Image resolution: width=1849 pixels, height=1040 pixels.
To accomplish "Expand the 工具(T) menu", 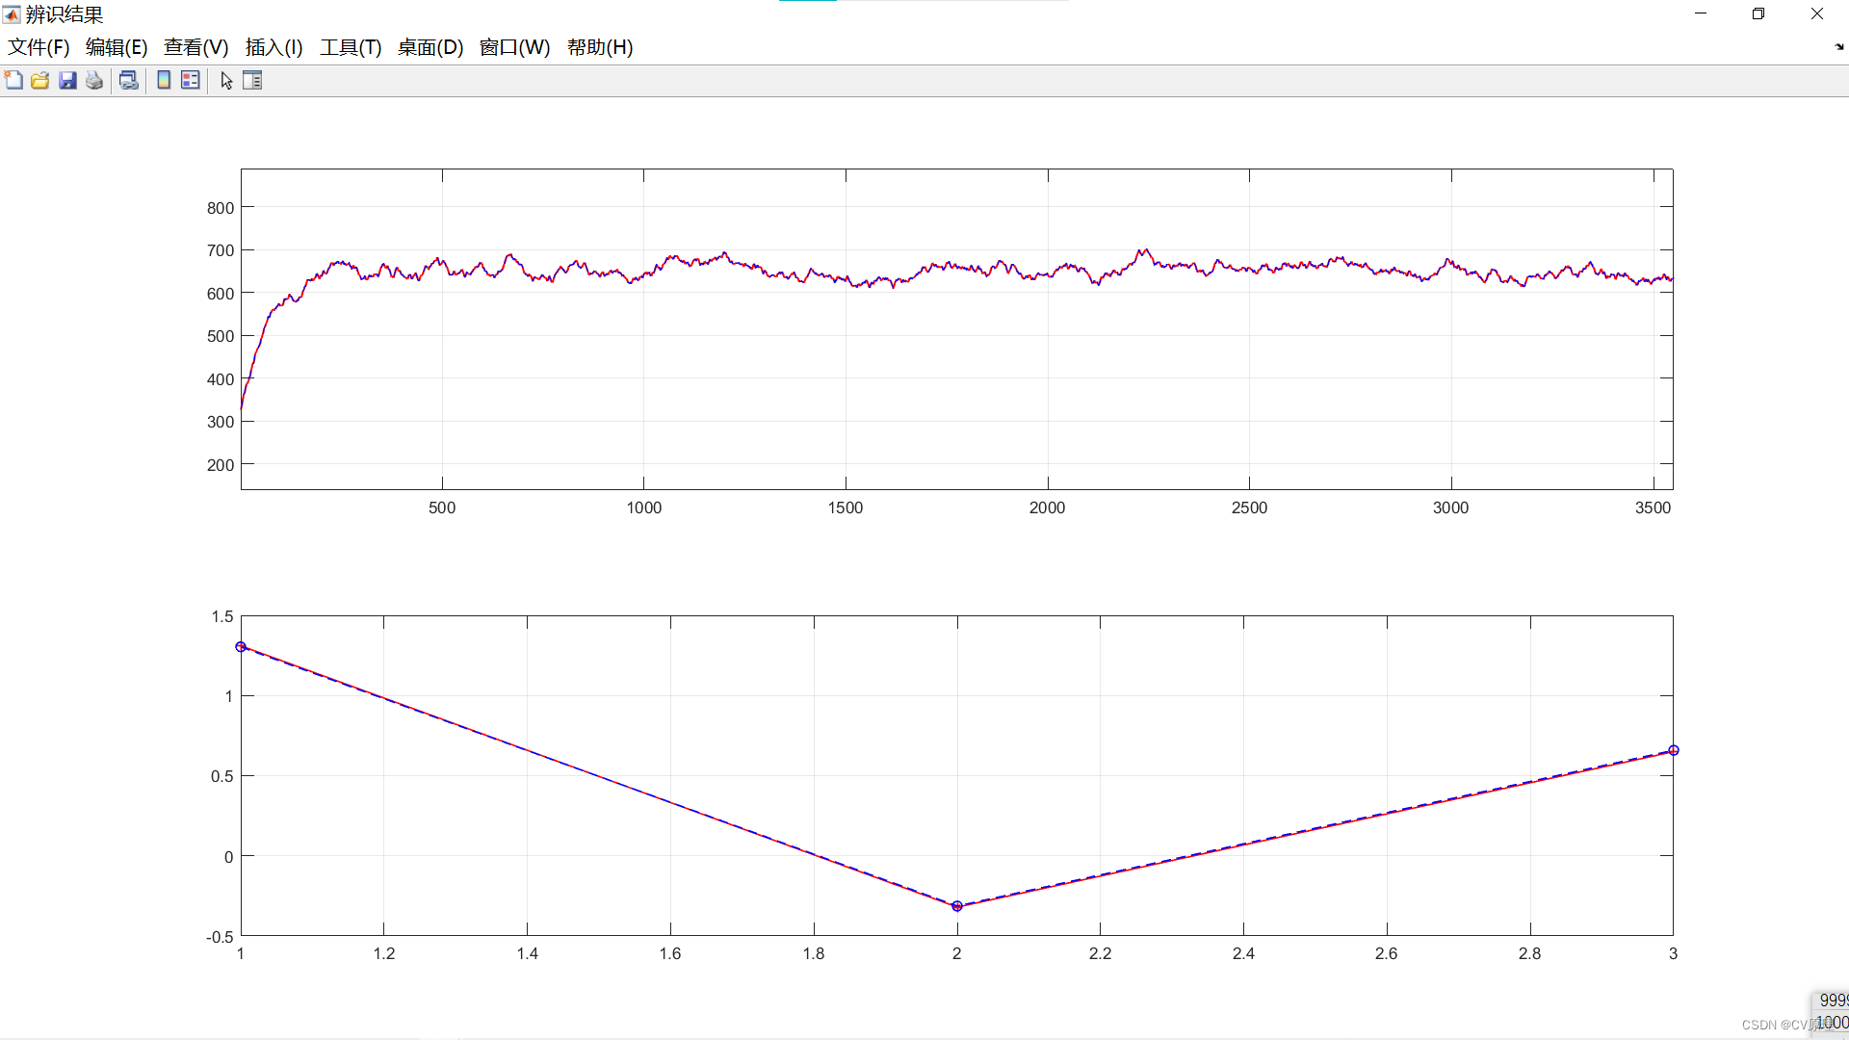I will 351,47.
